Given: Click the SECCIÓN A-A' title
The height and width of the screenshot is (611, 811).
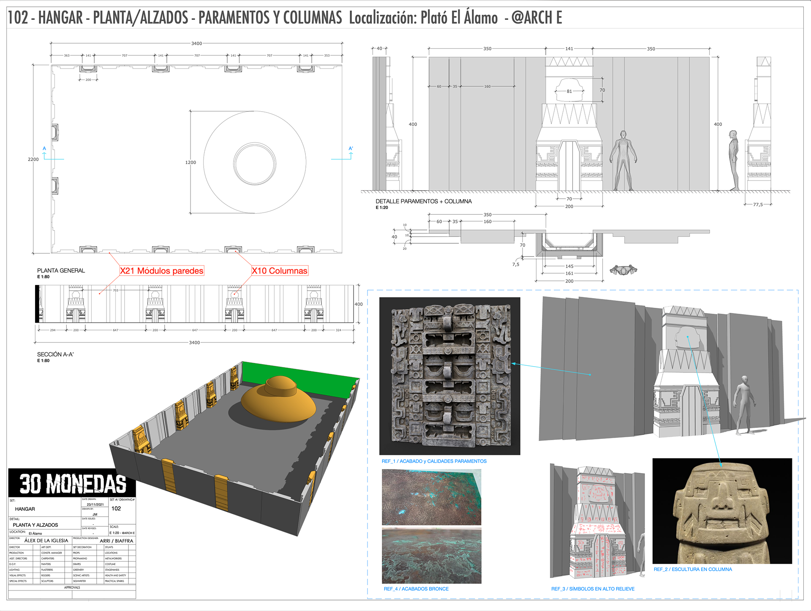Looking at the screenshot, I should (x=55, y=354).
